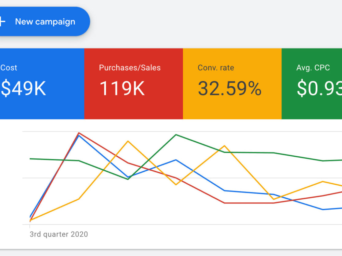The image size is (342, 256).
Task: Click the 3rd quarter 2020 axis label
Action: click(59, 234)
